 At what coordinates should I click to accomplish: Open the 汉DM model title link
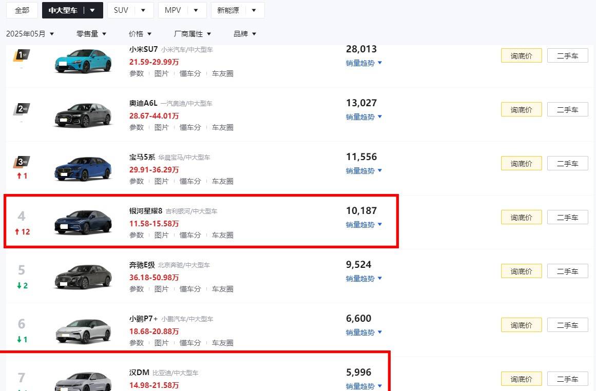(x=139, y=373)
